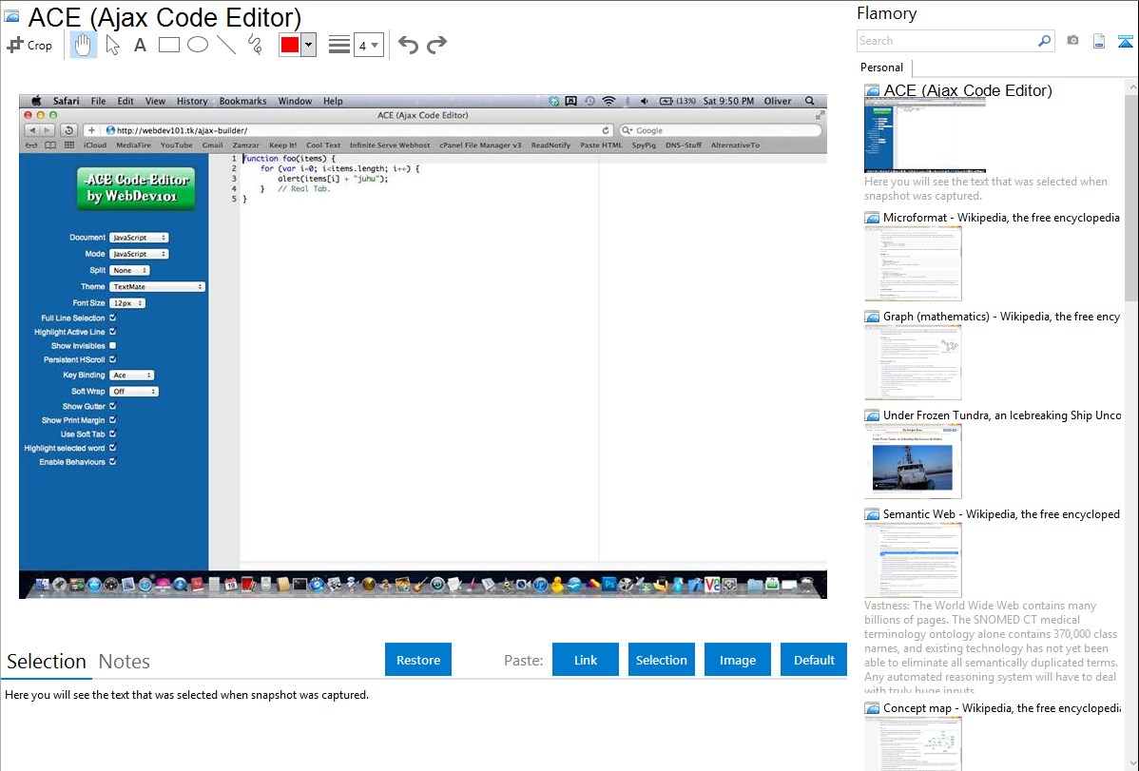This screenshot has height=771, width=1139.
Task: Click the document page icon near search
Action: [1099, 41]
